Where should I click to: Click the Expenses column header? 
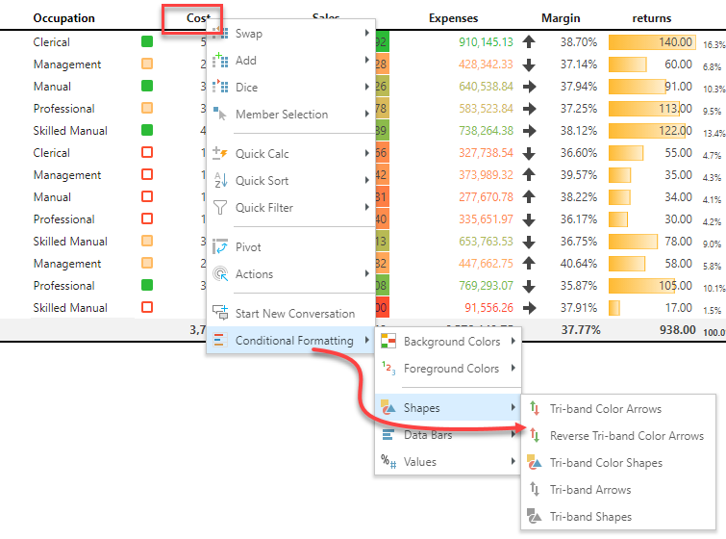[453, 18]
